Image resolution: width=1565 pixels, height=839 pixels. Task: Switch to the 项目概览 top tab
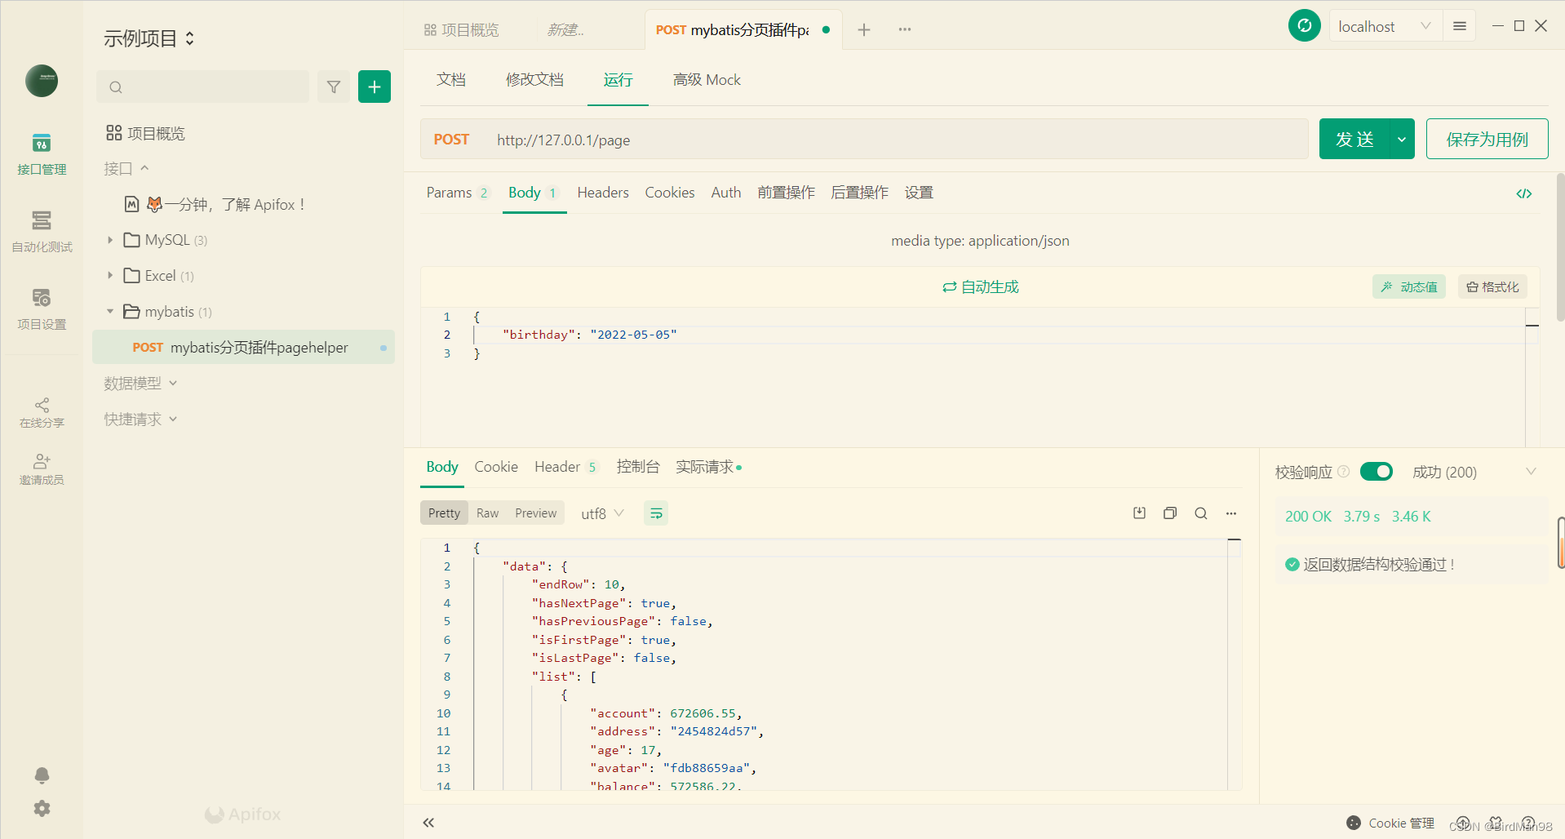coord(462,30)
